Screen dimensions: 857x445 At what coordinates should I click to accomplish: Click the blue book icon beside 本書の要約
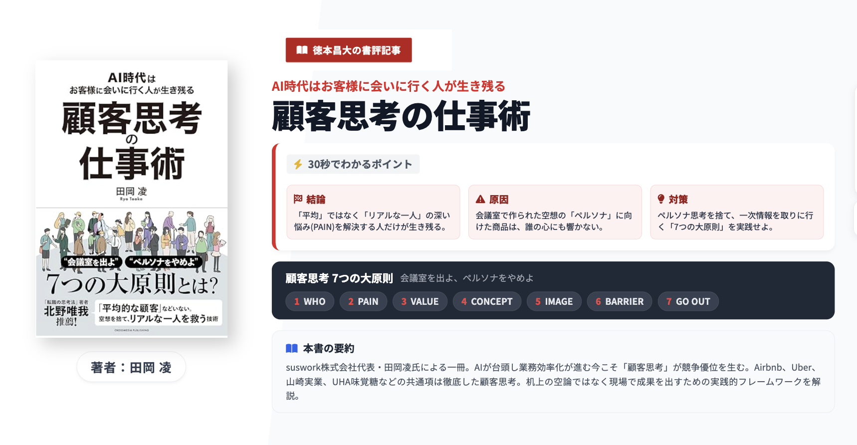[x=292, y=348]
